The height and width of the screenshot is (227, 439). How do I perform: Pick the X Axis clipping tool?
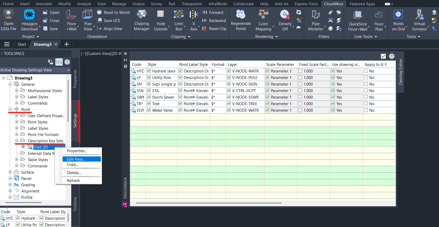194,20
